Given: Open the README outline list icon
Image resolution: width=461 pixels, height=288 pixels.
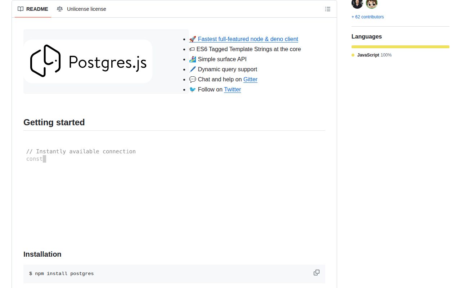Looking at the screenshot, I should (x=328, y=9).
